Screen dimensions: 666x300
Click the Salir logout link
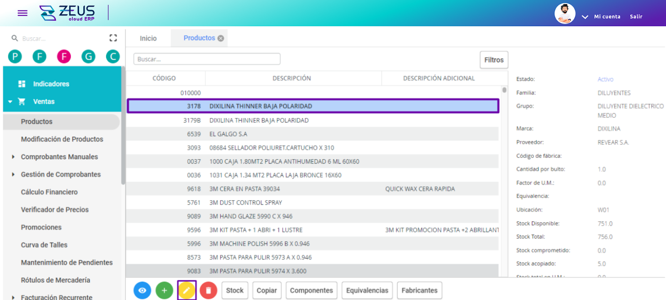[x=636, y=17]
